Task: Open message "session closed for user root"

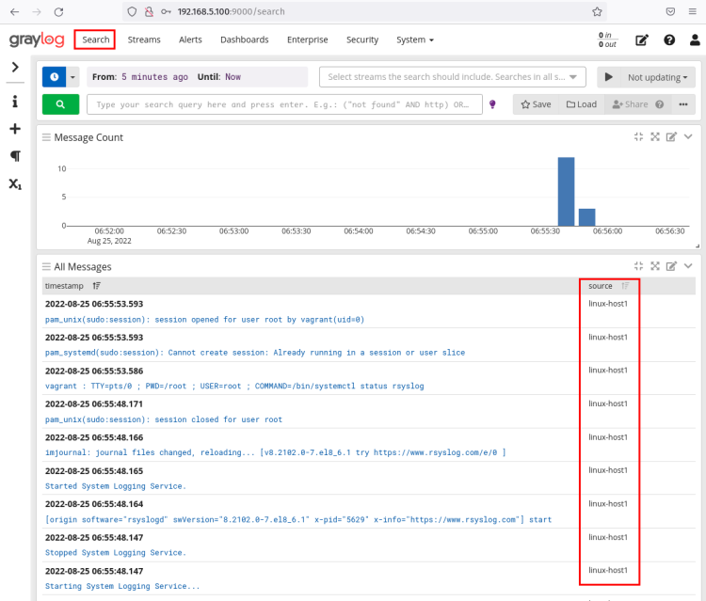Action: [x=164, y=419]
